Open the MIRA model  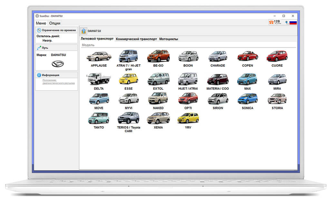coord(277,79)
